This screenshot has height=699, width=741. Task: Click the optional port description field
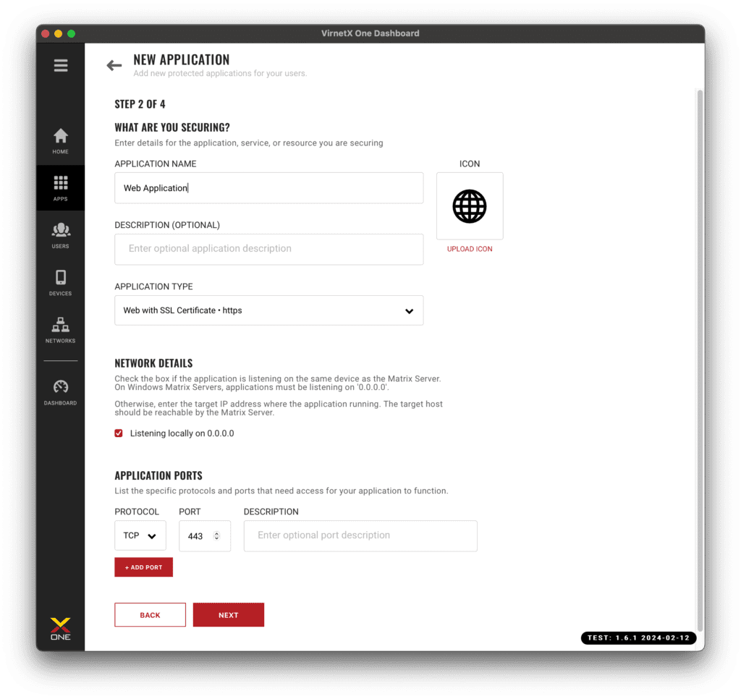coord(360,536)
